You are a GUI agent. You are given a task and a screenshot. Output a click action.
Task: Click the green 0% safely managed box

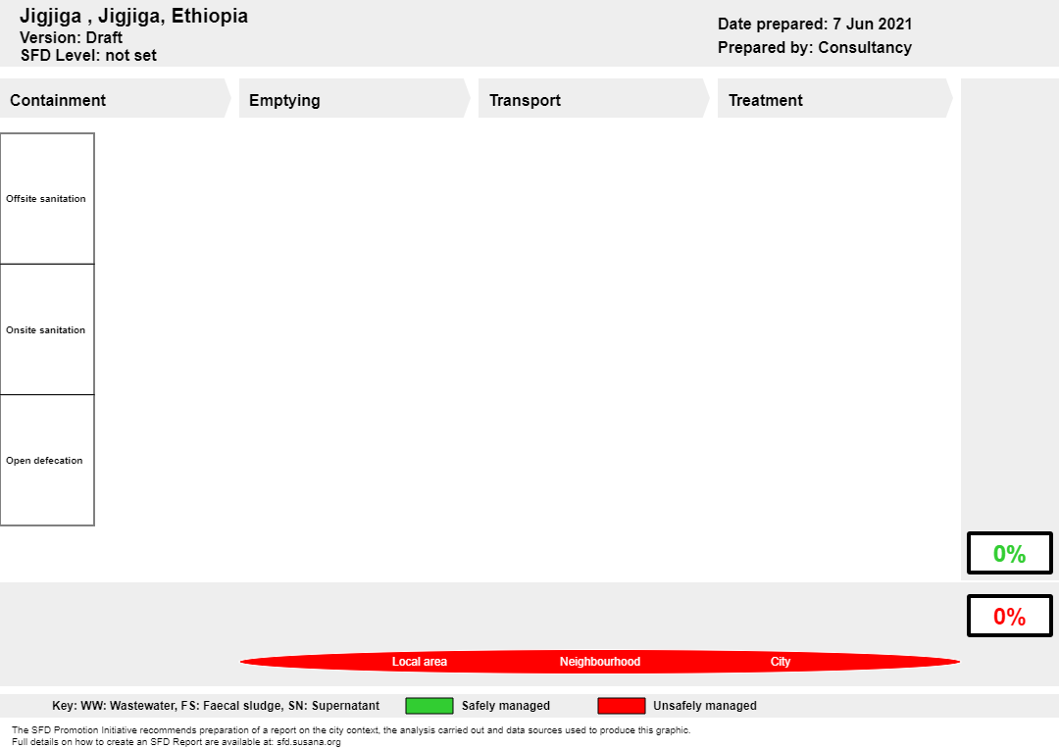click(1010, 553)
